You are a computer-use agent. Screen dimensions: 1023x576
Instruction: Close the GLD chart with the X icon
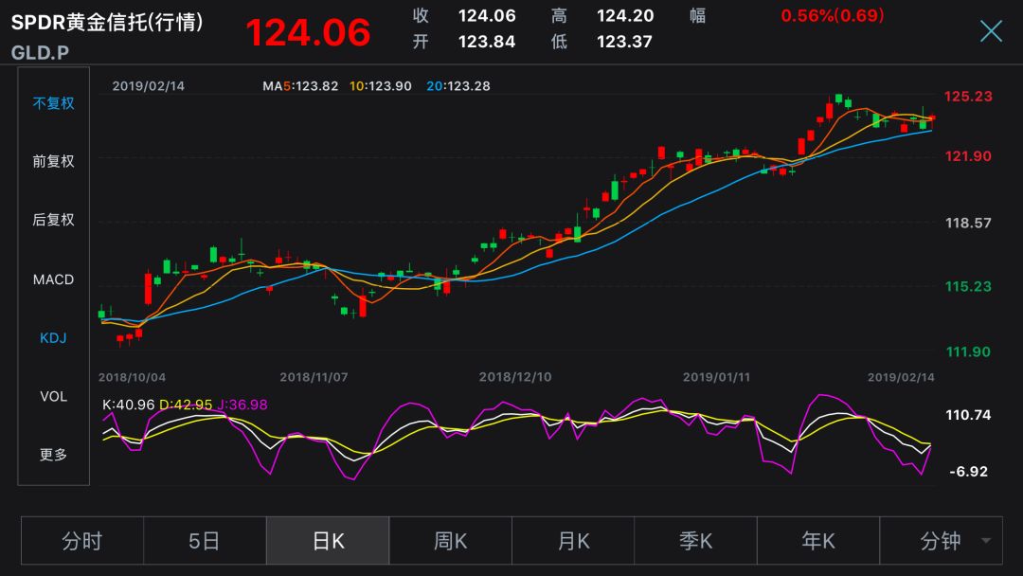[x=991, y=30]
